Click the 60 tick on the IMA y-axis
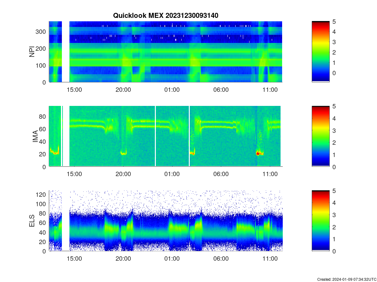Viewport: 377px width, 282px height. point(43,129)
